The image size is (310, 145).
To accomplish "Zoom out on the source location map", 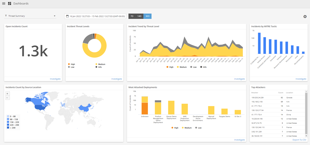I will point(7,98).
